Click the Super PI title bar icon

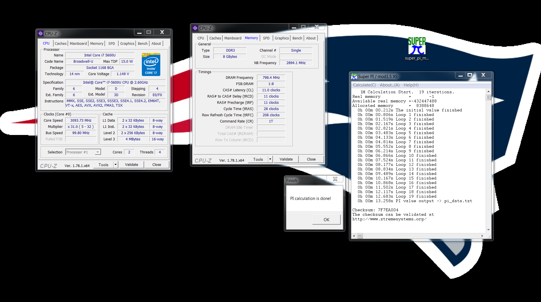pyautogui.click(x=354, y=76)
